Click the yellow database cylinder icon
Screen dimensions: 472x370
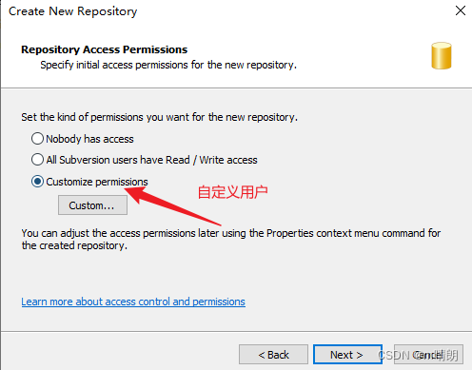click(x=442, y=56)
